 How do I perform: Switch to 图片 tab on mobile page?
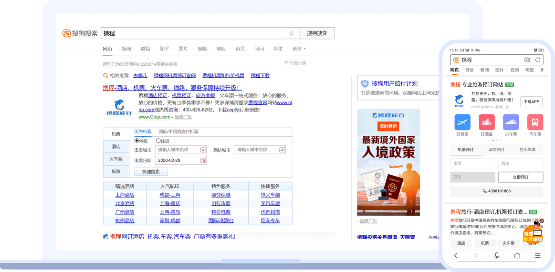click(x=500, y=70)
